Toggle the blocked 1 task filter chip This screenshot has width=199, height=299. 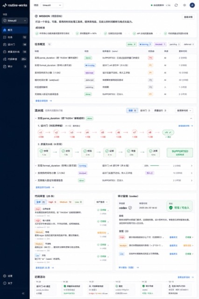point(160,44)
